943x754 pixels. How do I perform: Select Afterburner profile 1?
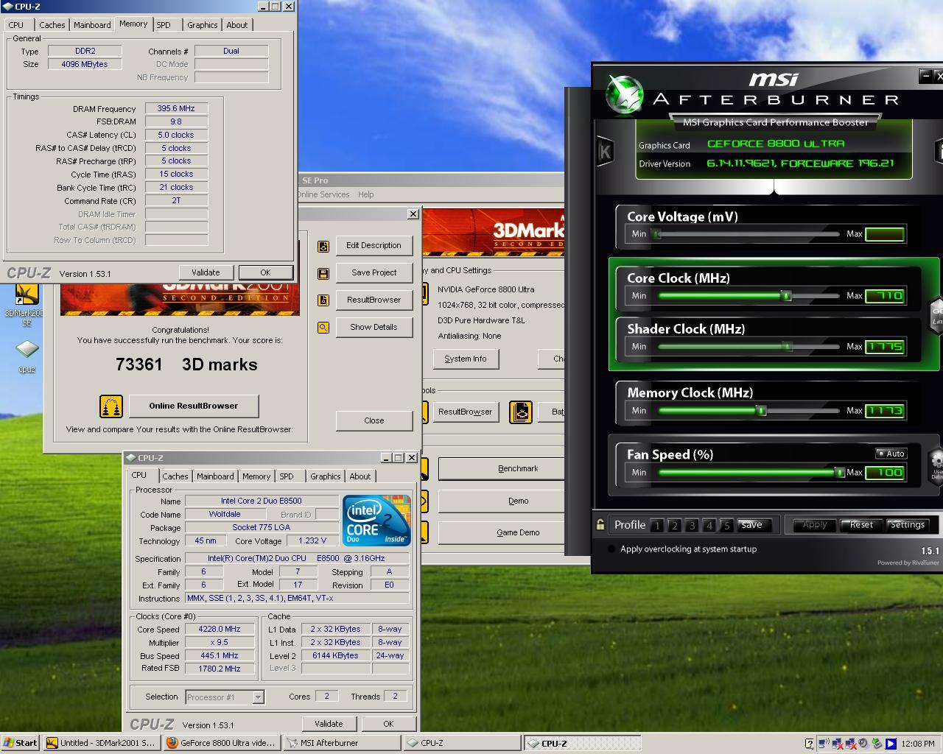point(656,526)
